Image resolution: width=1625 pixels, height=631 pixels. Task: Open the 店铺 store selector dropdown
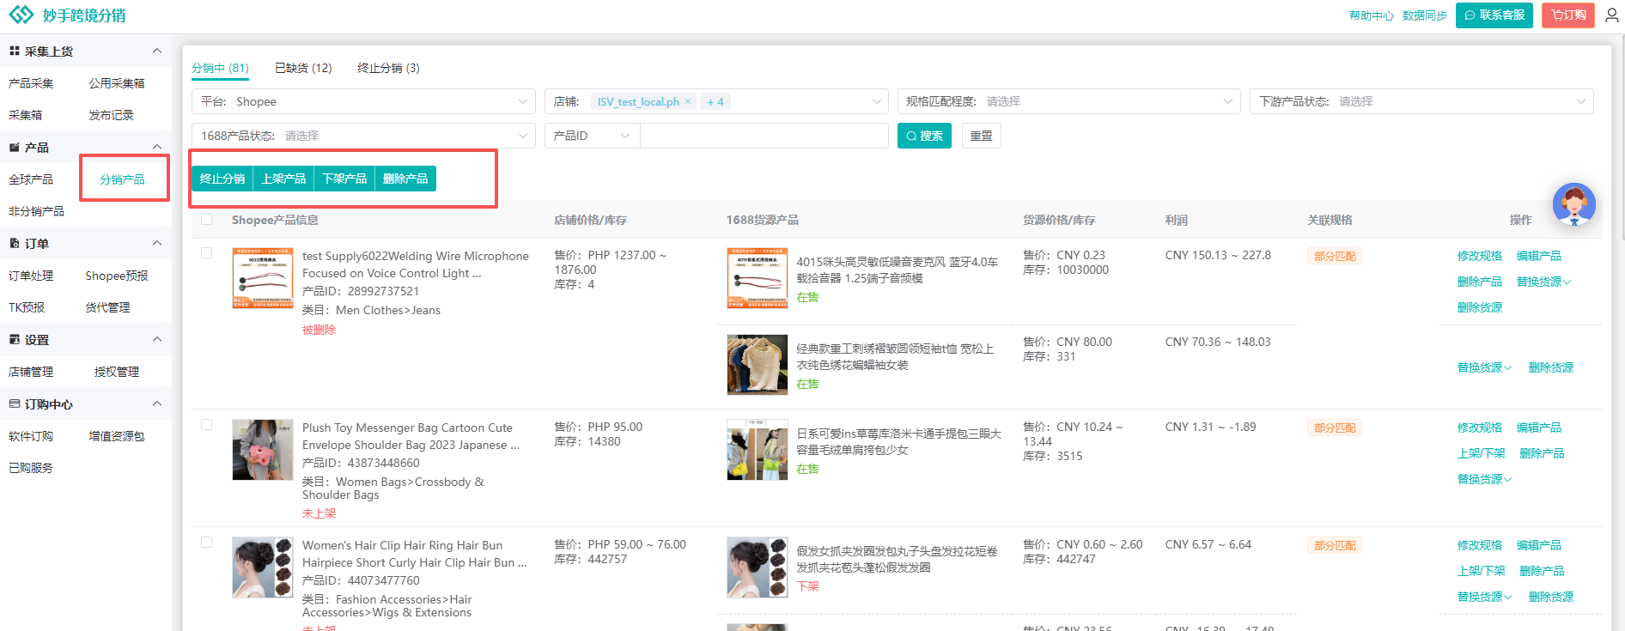pyautogui.click(x=716, y=101)
